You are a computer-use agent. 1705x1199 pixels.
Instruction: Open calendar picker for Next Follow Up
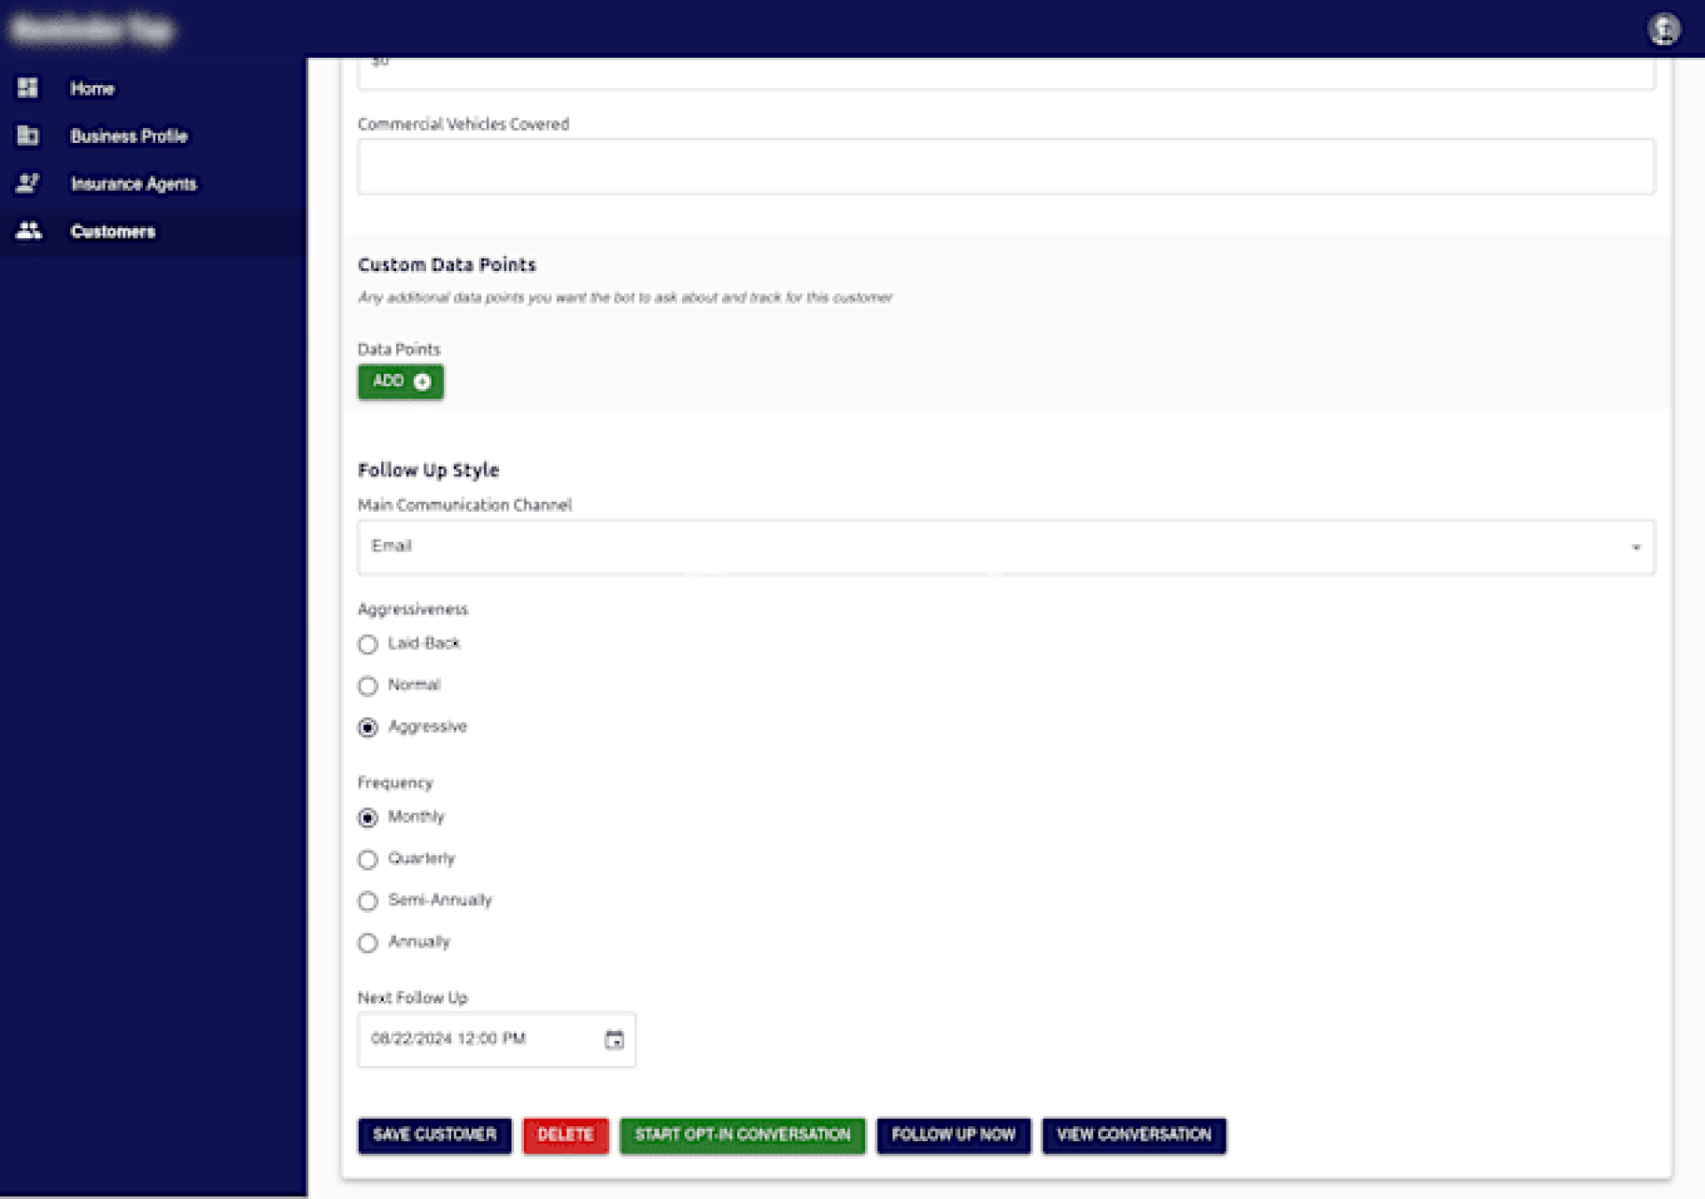click(614, 1039)
